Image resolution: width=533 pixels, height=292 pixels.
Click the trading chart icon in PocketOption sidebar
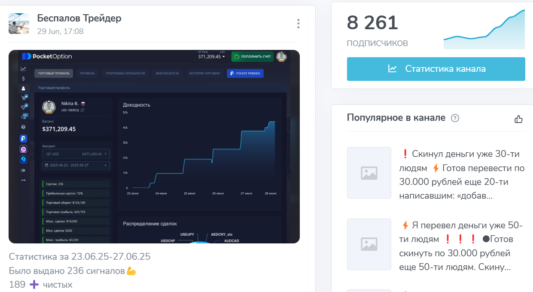[x=23, y=69]
